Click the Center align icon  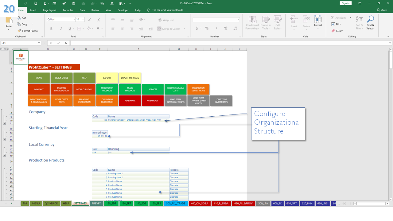[x=122, y=29]
